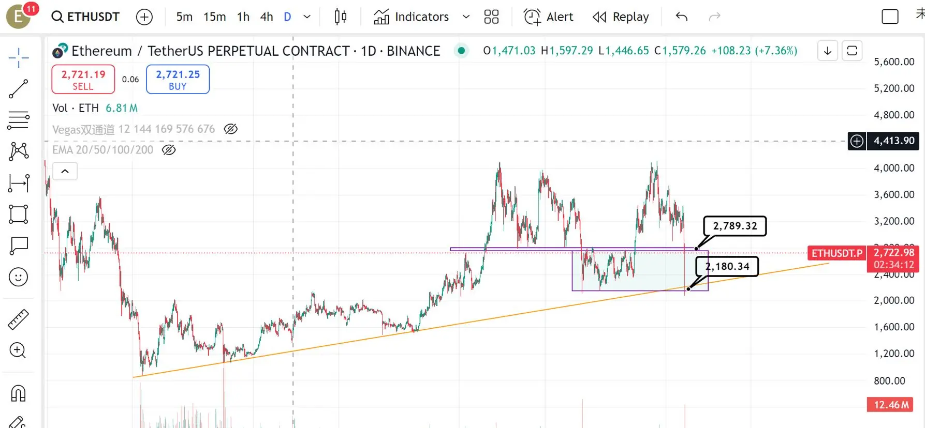Image resolution: width=925 pixels, height=428 pixels.
Task: Activate the zoom in tool
Action: tap(18, 350)
